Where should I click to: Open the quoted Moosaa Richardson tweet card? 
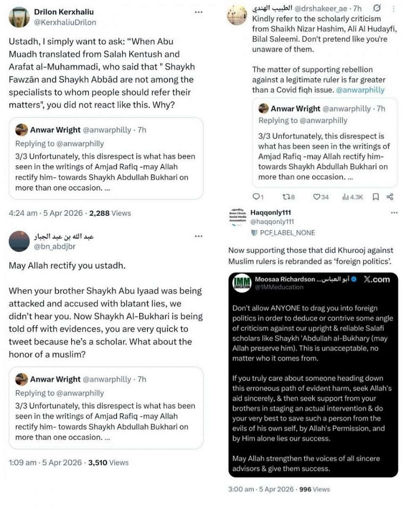pos(313,374)
